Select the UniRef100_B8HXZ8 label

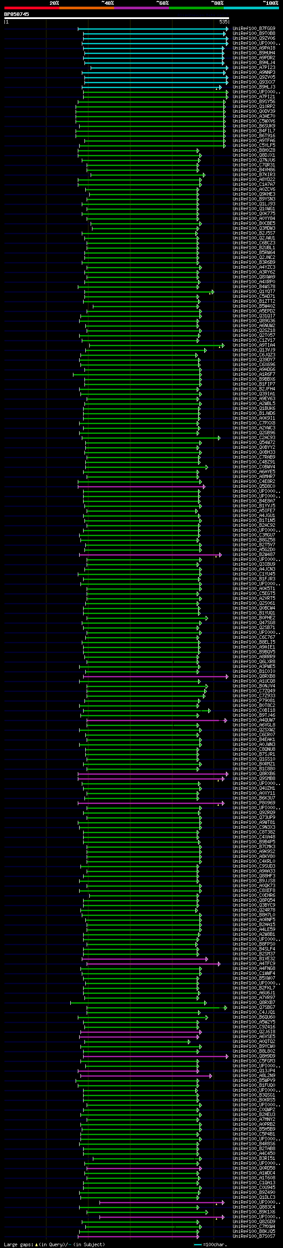click(x=254, y=150)
